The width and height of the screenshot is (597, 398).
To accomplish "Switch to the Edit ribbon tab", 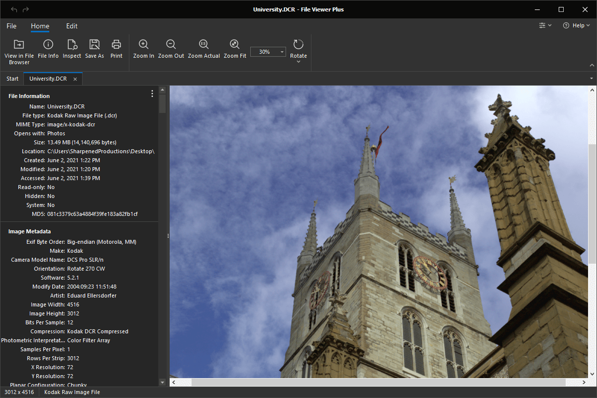I will tap(72, 26).
